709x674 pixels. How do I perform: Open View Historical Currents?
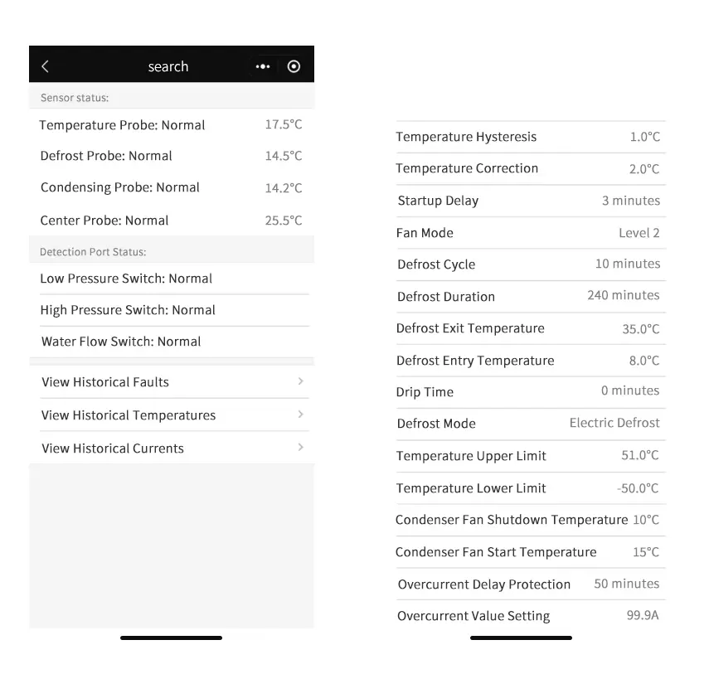pos(113,449)
